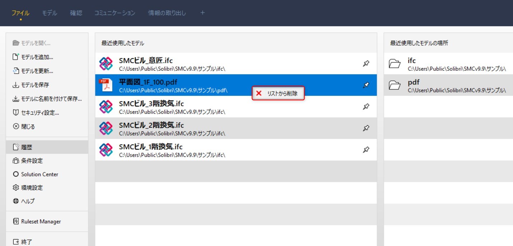This screenshot has width=513, height=246.
Task: Click the モデルを開く folder icon
Action: pos(15,43)
